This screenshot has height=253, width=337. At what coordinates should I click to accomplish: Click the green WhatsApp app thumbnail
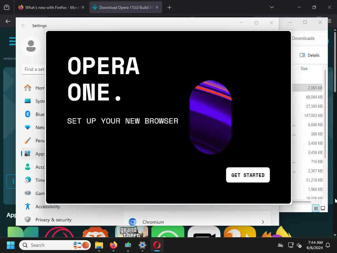tap(168, 232)
